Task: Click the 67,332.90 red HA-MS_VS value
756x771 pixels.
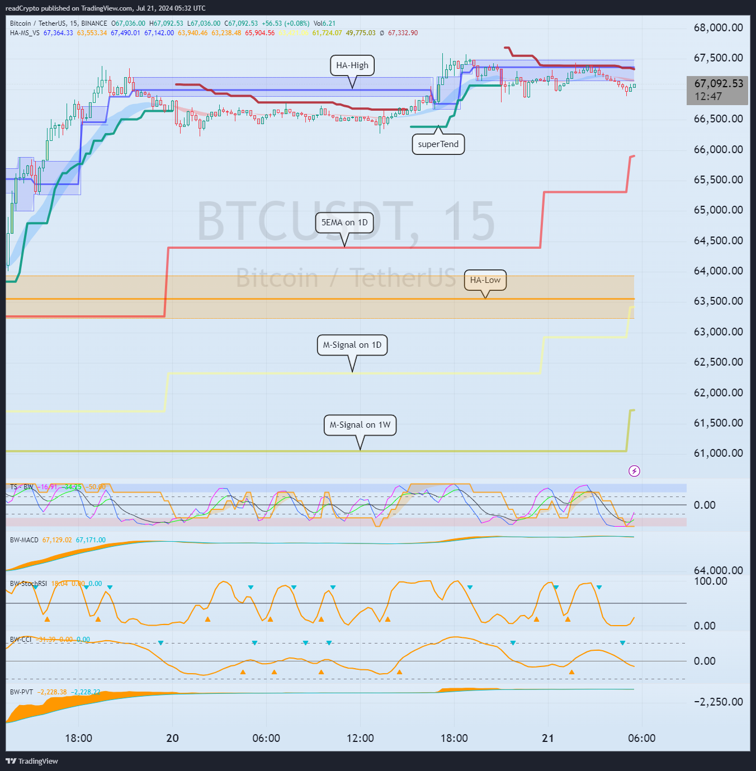Action: tap(403, 33)
